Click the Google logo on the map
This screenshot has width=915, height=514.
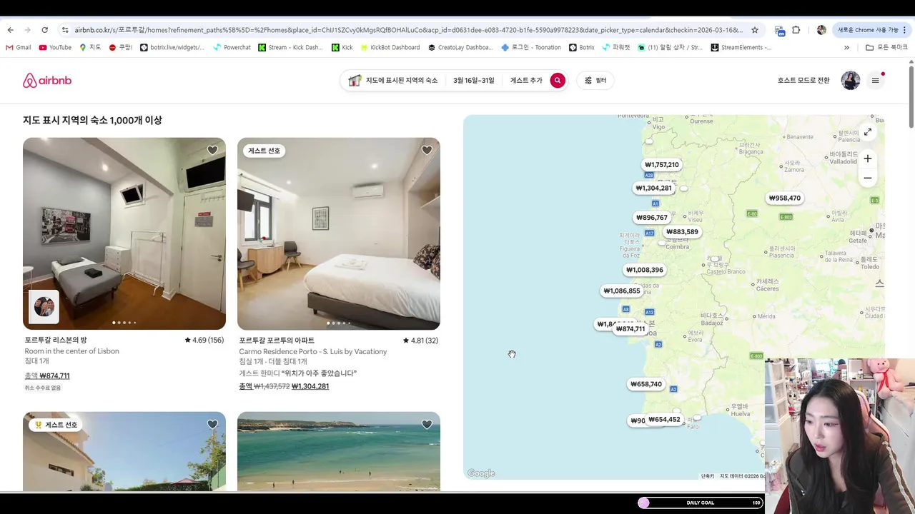click(481, 473)
